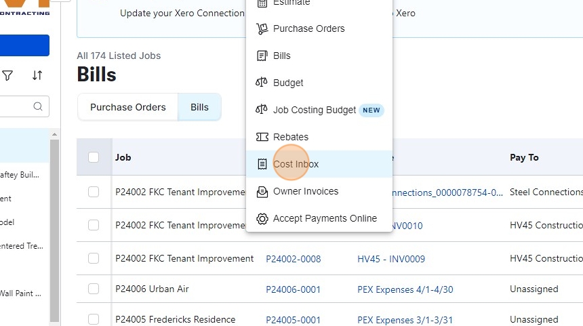
Task: Click the Purchase Orders cart icon in menu
Action: click(x=262, y=28)
